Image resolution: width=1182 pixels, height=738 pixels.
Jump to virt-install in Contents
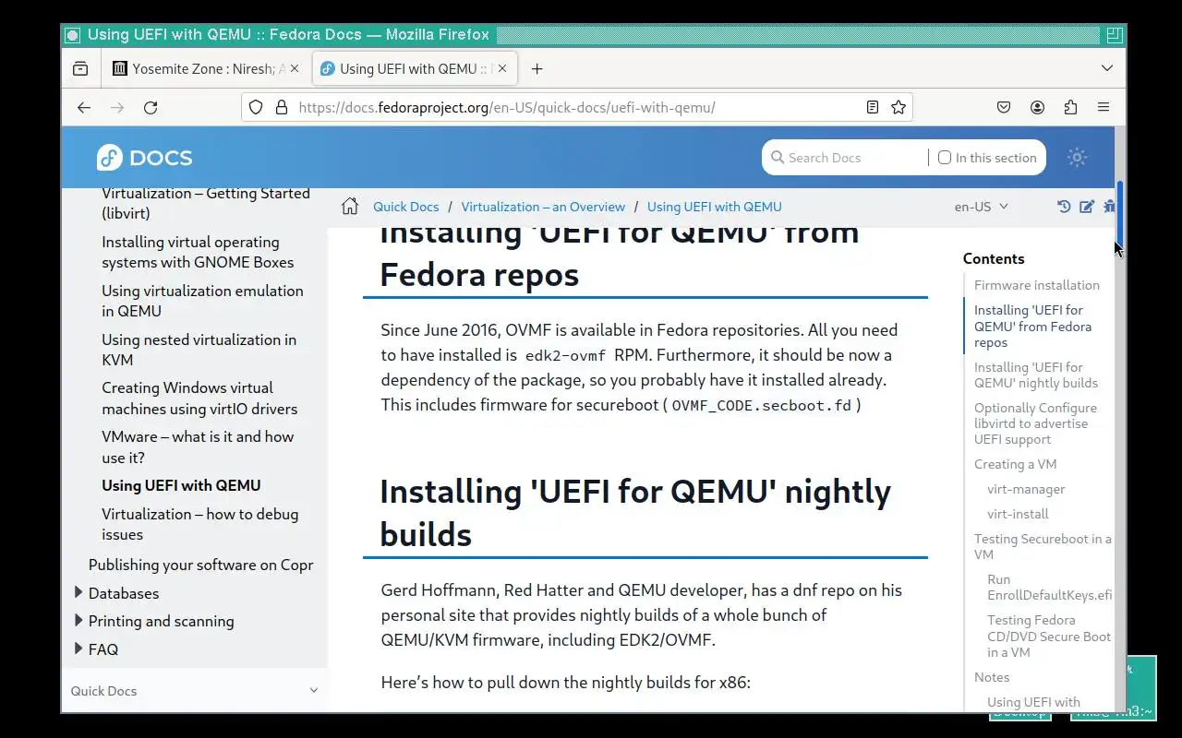click(x=1018, y=514)
